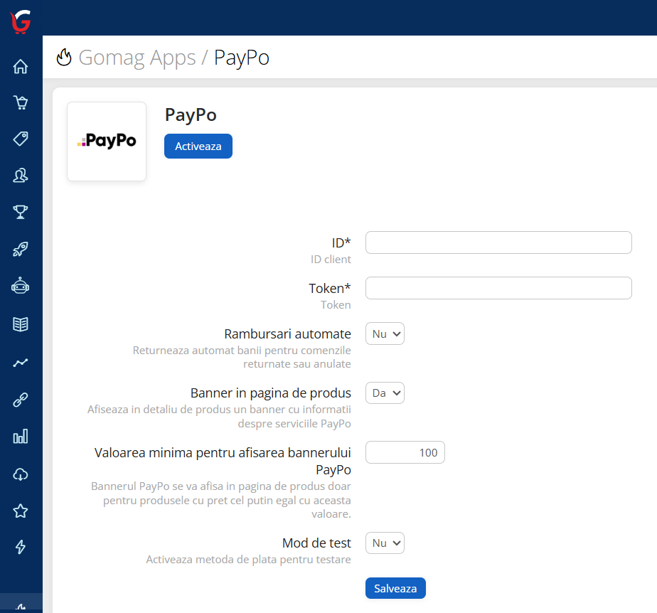
Task: Open the rocket marketing icon
Action: [x=21, y=249]
